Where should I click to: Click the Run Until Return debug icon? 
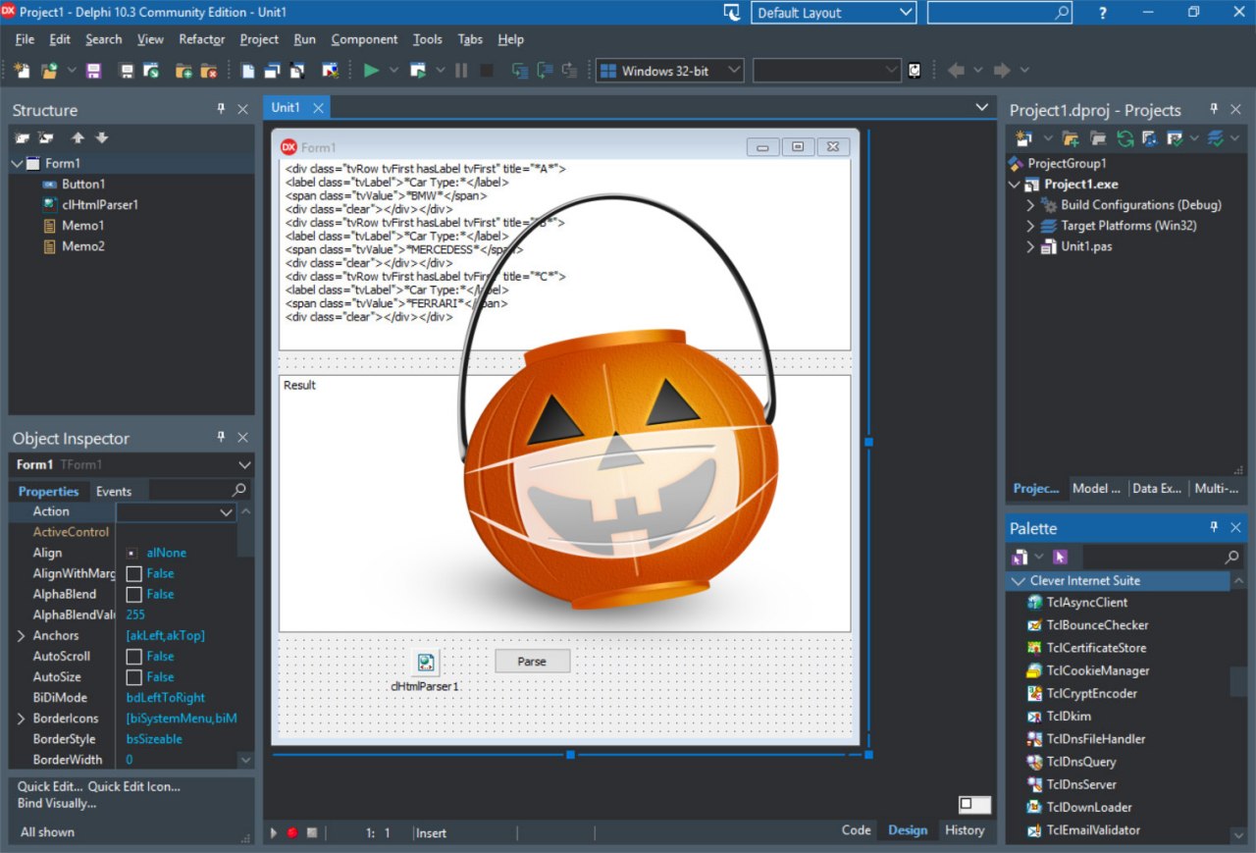(569, 71)
